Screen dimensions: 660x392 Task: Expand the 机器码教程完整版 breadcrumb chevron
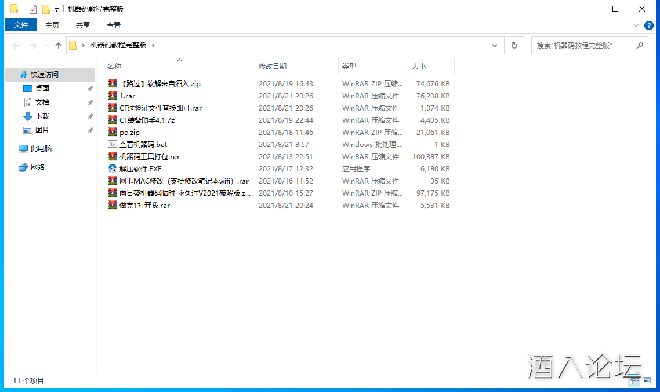click(153, 45)
